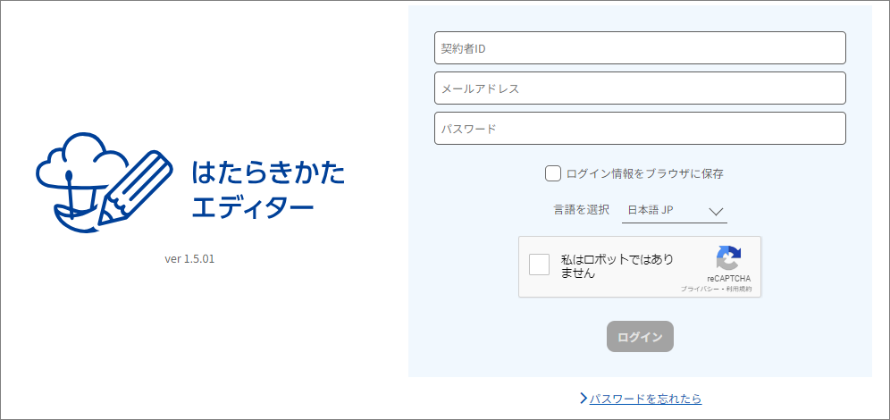Click the reCAPTCHA caption under the logo
890x420 pixels.
tap(729, 279)
